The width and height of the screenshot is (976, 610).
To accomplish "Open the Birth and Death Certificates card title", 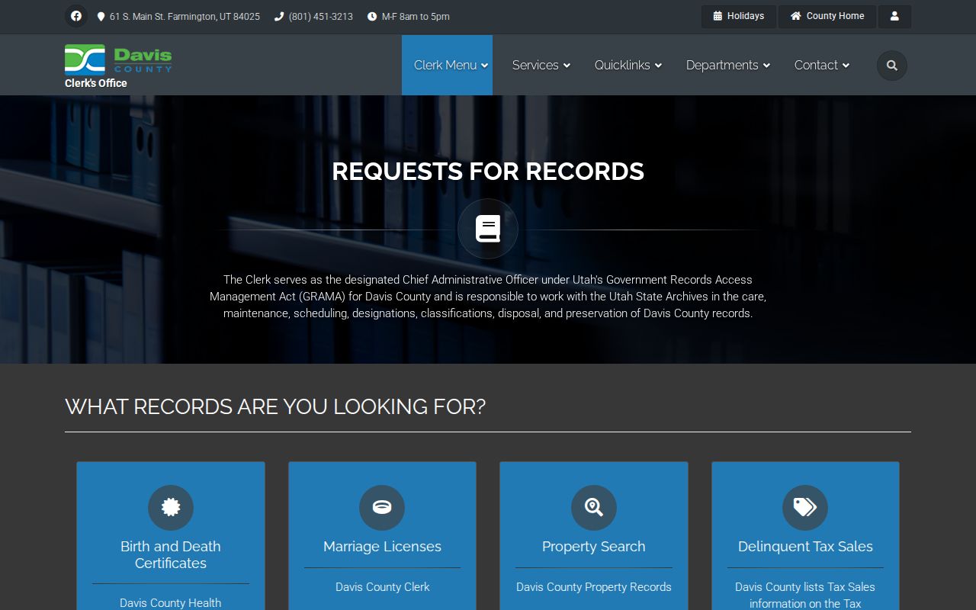I will coord(171,555).
